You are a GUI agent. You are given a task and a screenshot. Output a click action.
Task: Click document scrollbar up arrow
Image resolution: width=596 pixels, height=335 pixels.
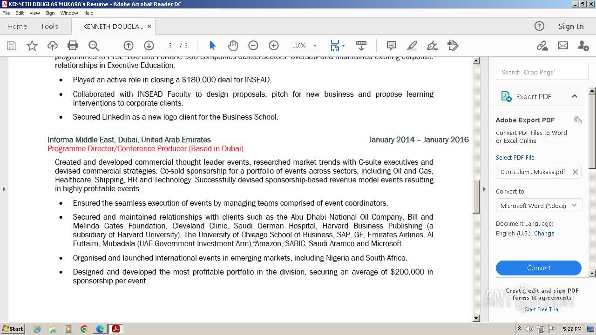476,60
